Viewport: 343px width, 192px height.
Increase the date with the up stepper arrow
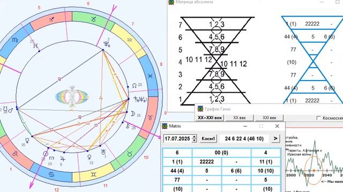[x=194, y=137]
